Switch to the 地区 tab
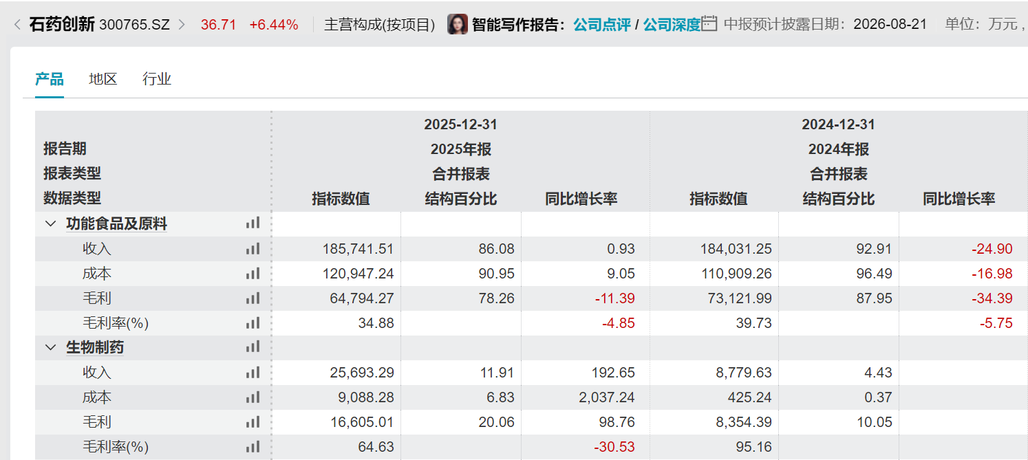This screenshot has height=460, width=1028. tap(103, 79)
